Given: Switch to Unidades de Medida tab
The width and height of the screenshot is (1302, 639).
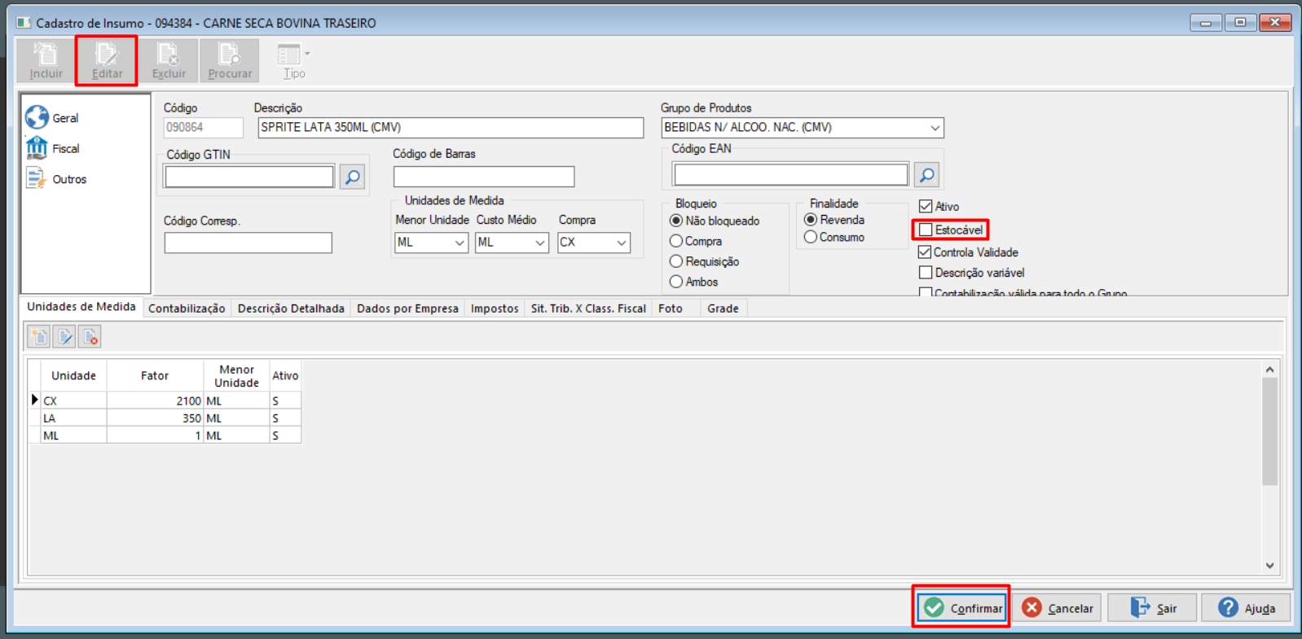Looking at the screenshot, I should 81,307.
